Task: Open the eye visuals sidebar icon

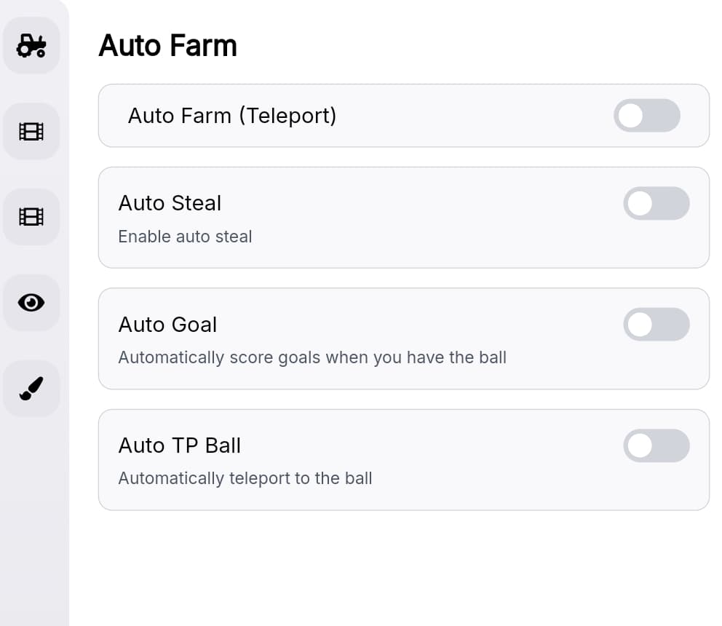Action: [x=31, y=303]
